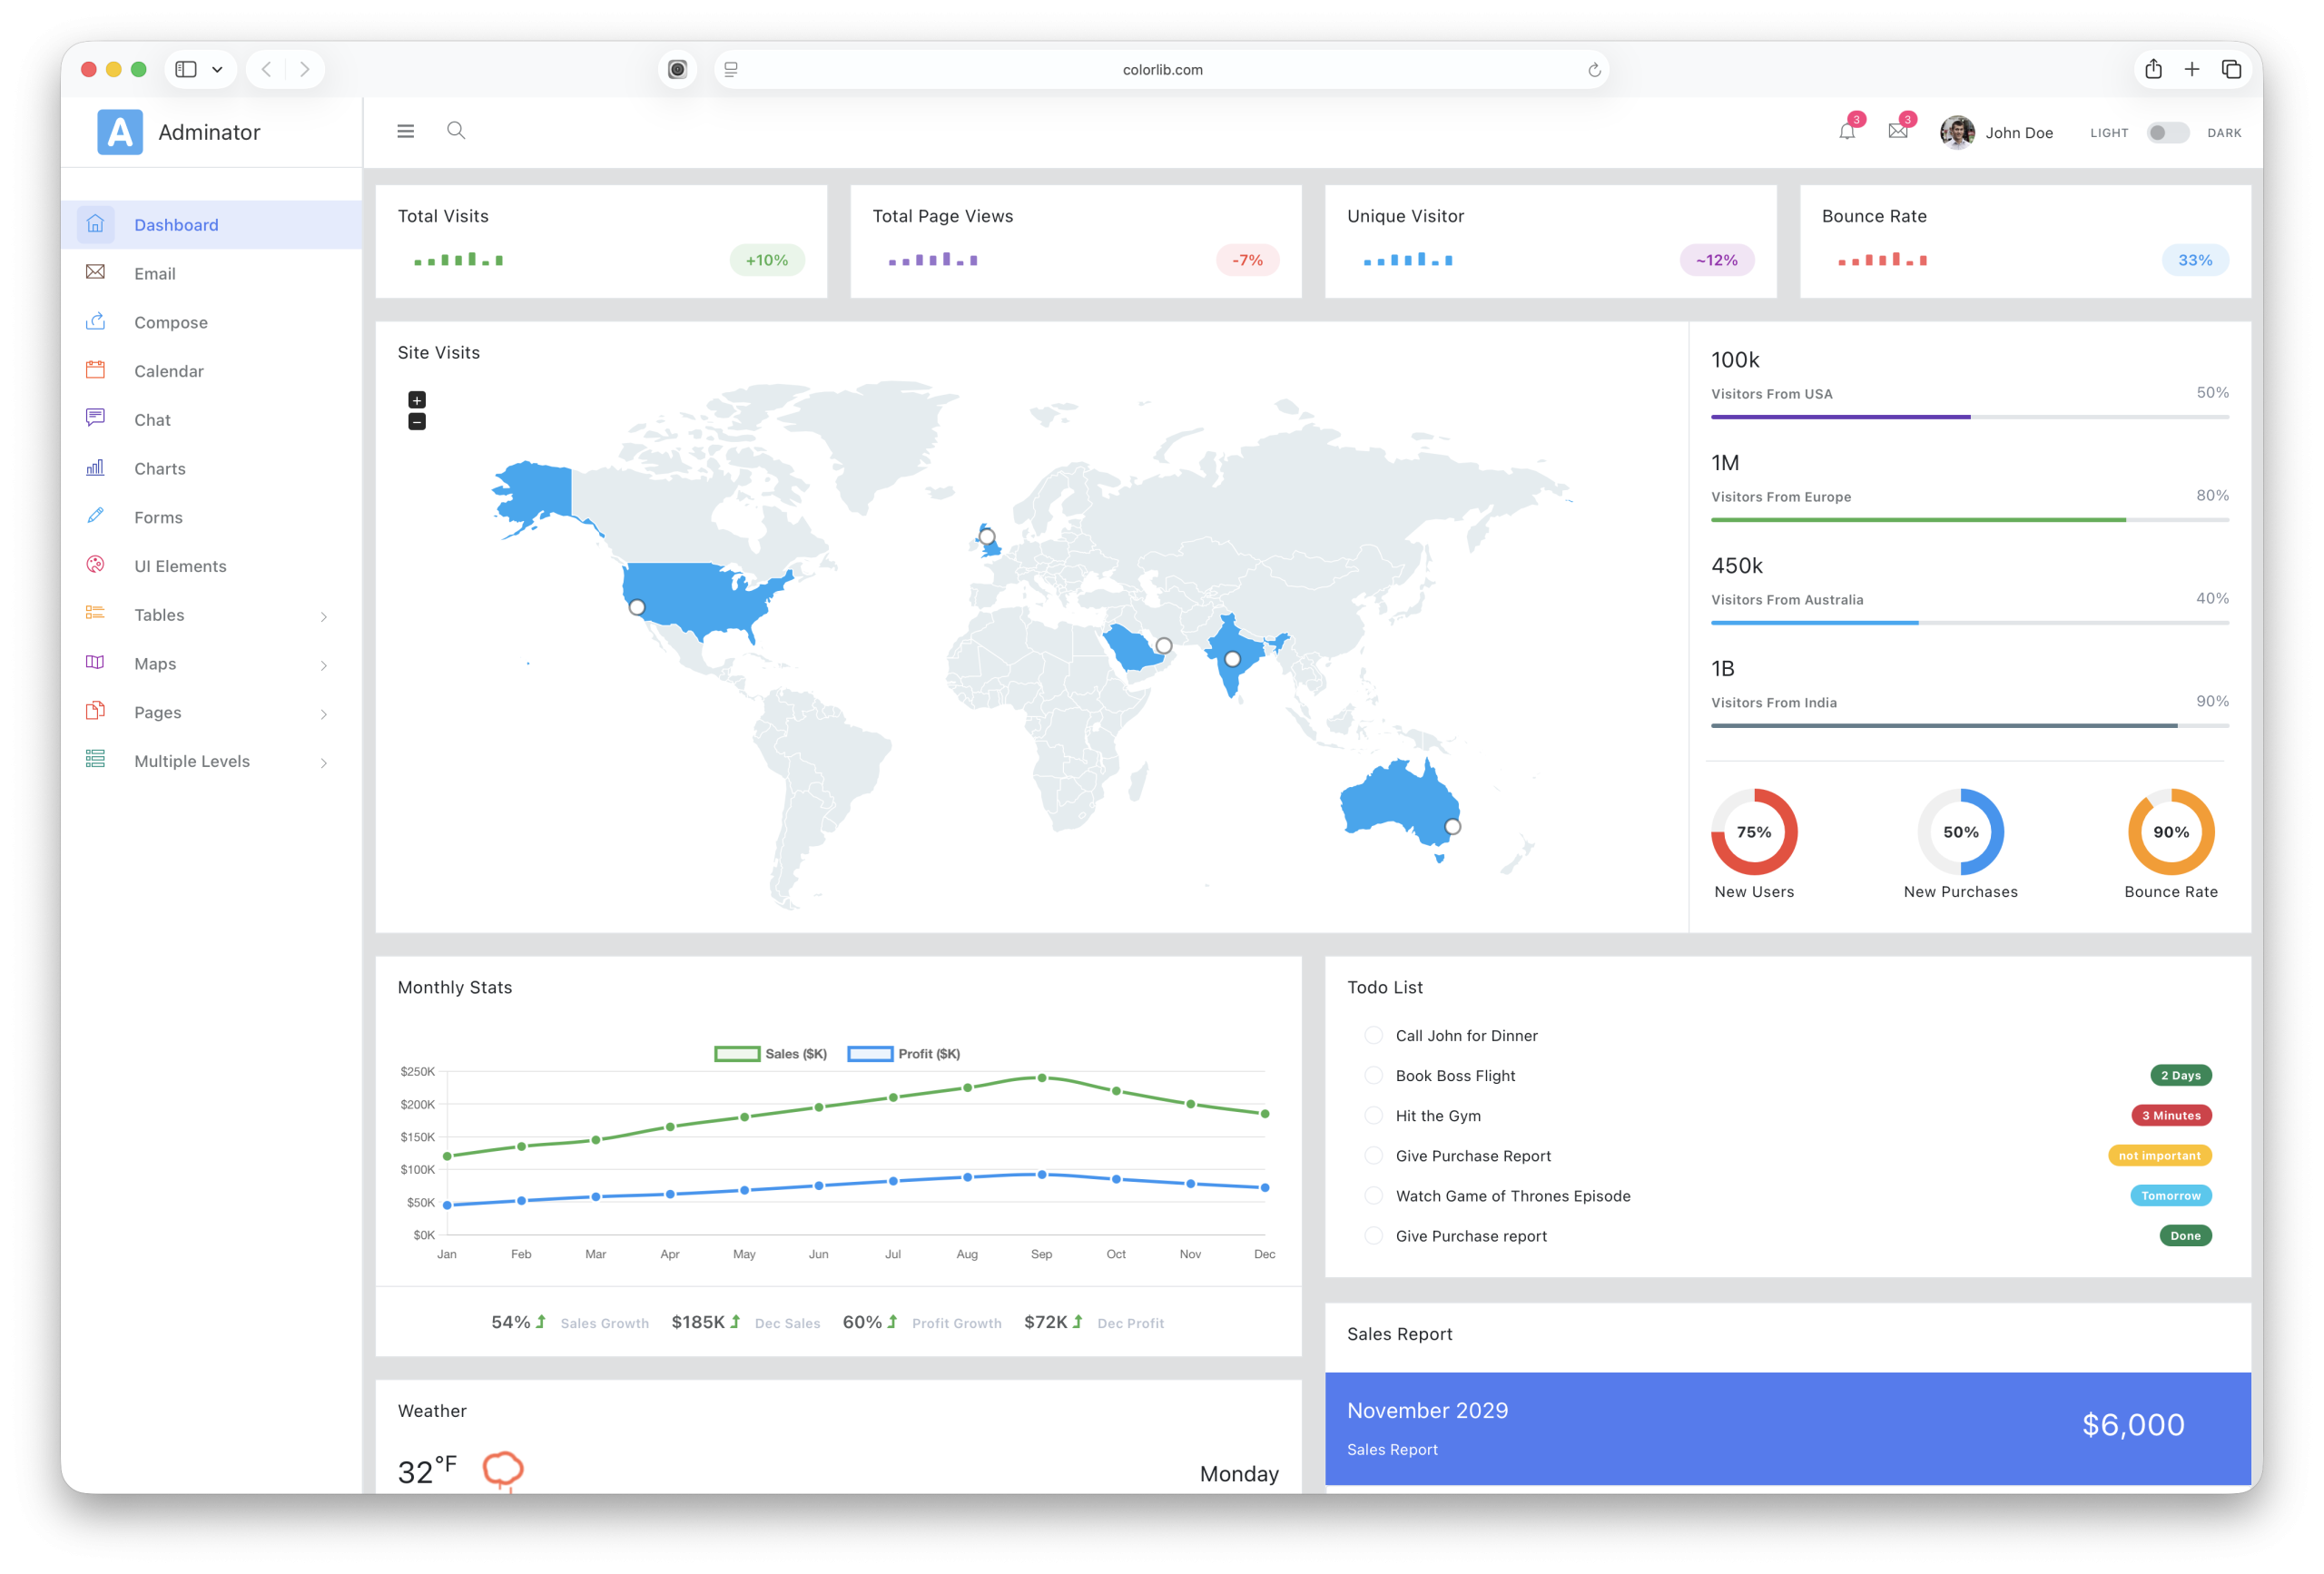The height and width of the screenshot is (1574, 2324).
Task: Toggle between Light and Dark mode
Action: 2167,132
